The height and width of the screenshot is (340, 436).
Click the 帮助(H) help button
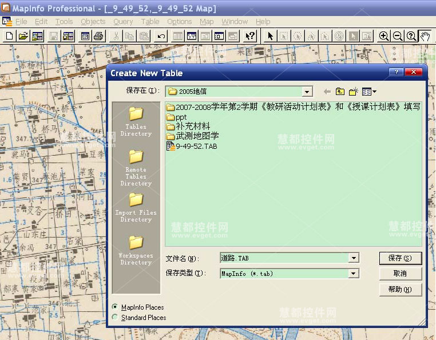click(x=400, y=290)
